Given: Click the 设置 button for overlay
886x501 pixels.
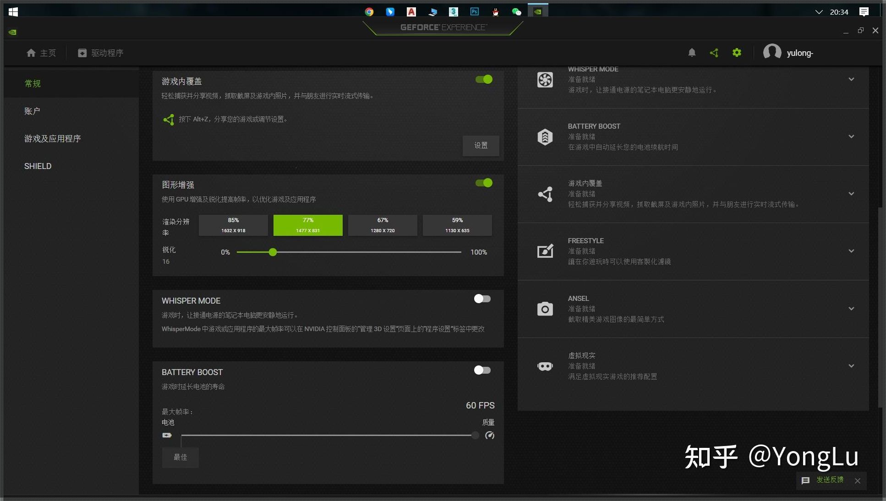Looking at the screenshot, I should tap(481, 146).
